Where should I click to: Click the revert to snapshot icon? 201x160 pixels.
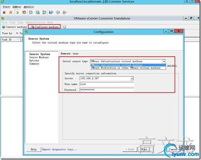[37, 13]
